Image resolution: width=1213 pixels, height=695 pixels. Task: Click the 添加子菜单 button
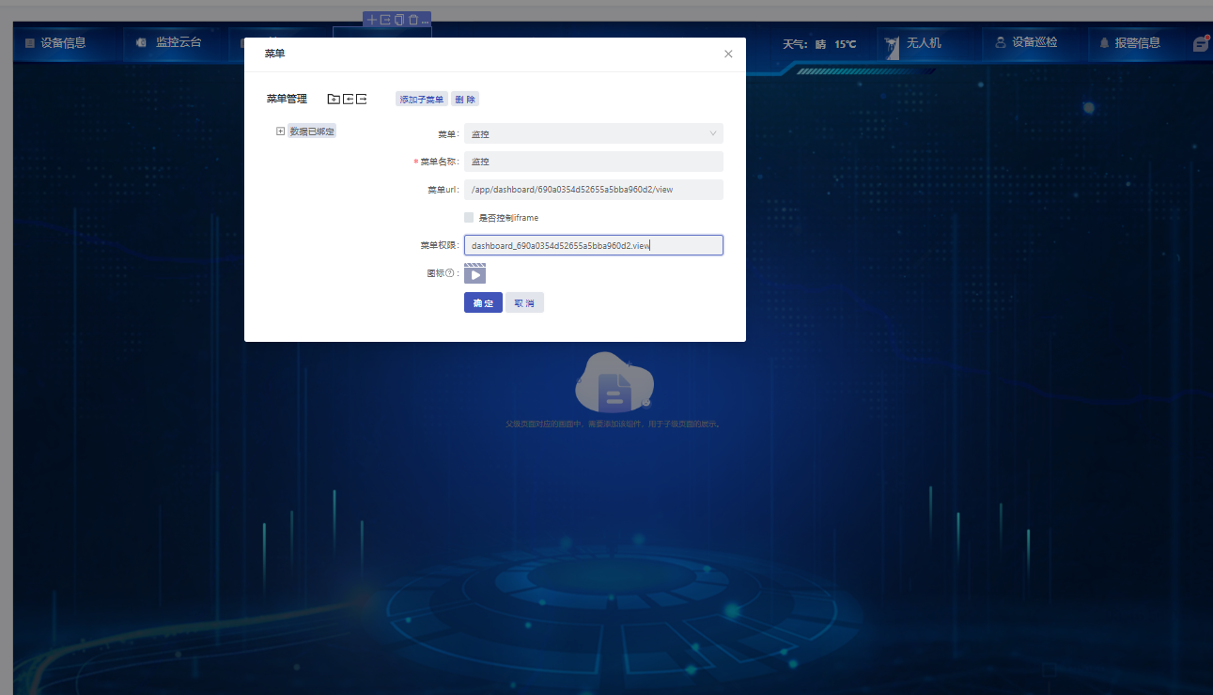pyautogui.click(x=421, y=100)
